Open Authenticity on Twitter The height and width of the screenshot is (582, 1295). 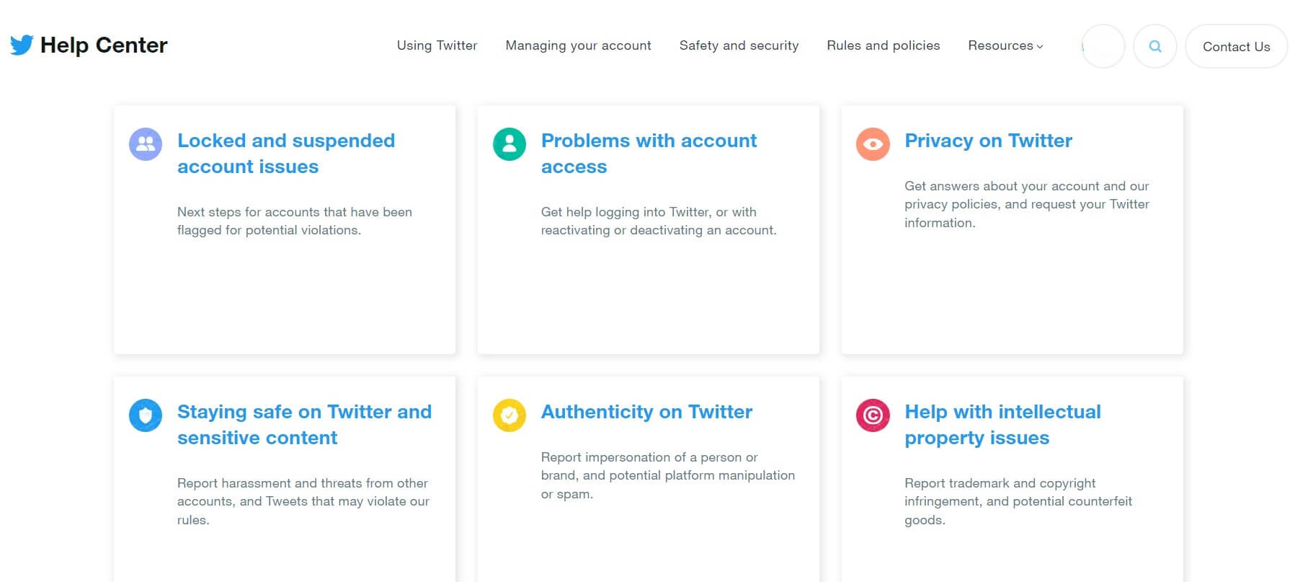pos(646,412)
